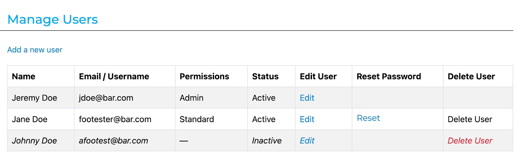Viewport: 526px width, 167px height.
Task: Click the Reset Password column header
Action: point(389,76)
